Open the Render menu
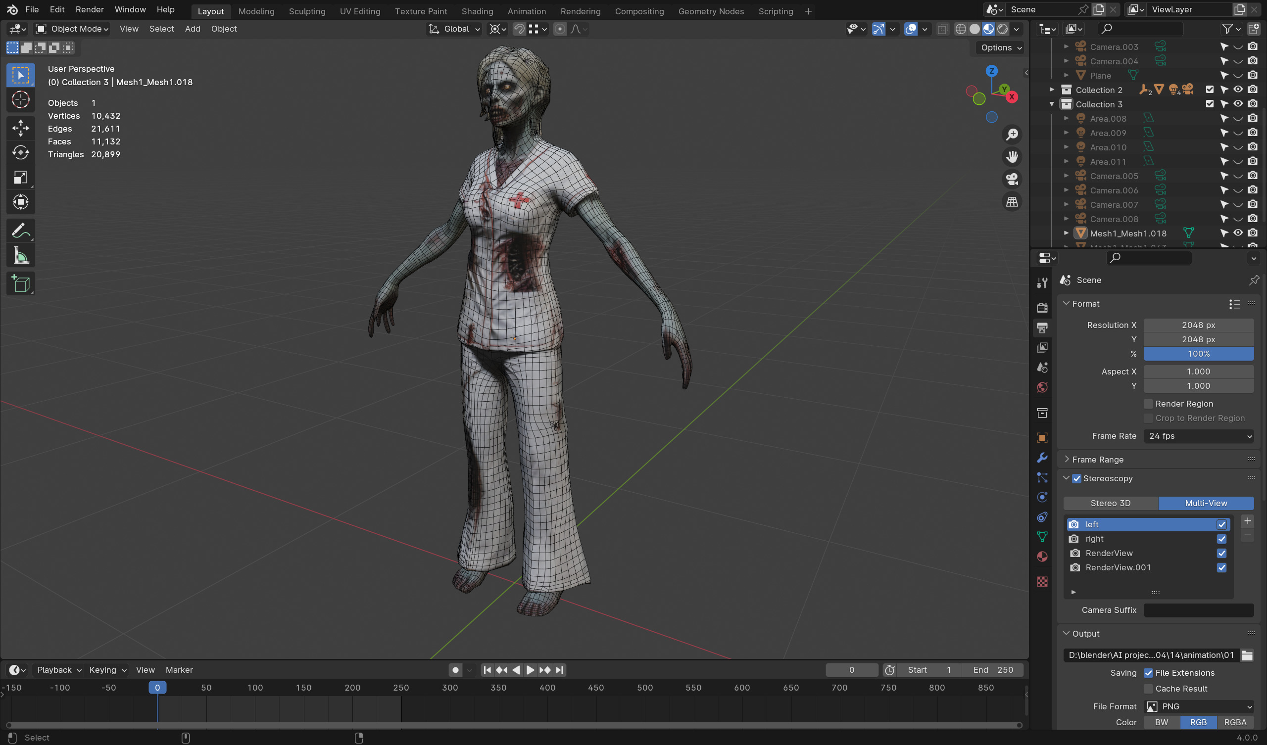 (x=90, y=9)
